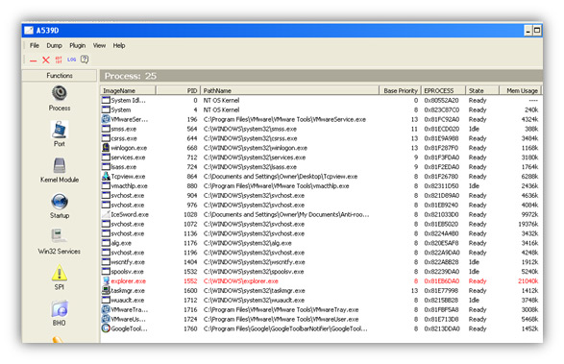Open the Dump menu

coord(55,45)
